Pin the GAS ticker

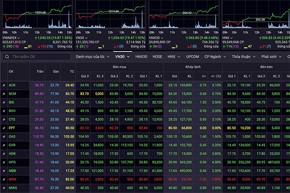point(3,137)
